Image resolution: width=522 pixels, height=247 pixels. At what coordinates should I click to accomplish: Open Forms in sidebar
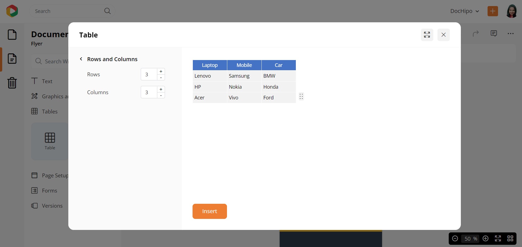tap(44, 191)
